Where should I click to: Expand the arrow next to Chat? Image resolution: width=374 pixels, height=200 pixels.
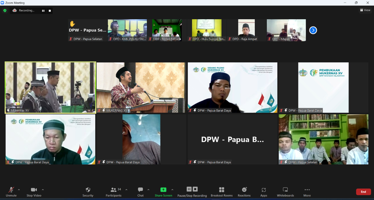(148, 190)
